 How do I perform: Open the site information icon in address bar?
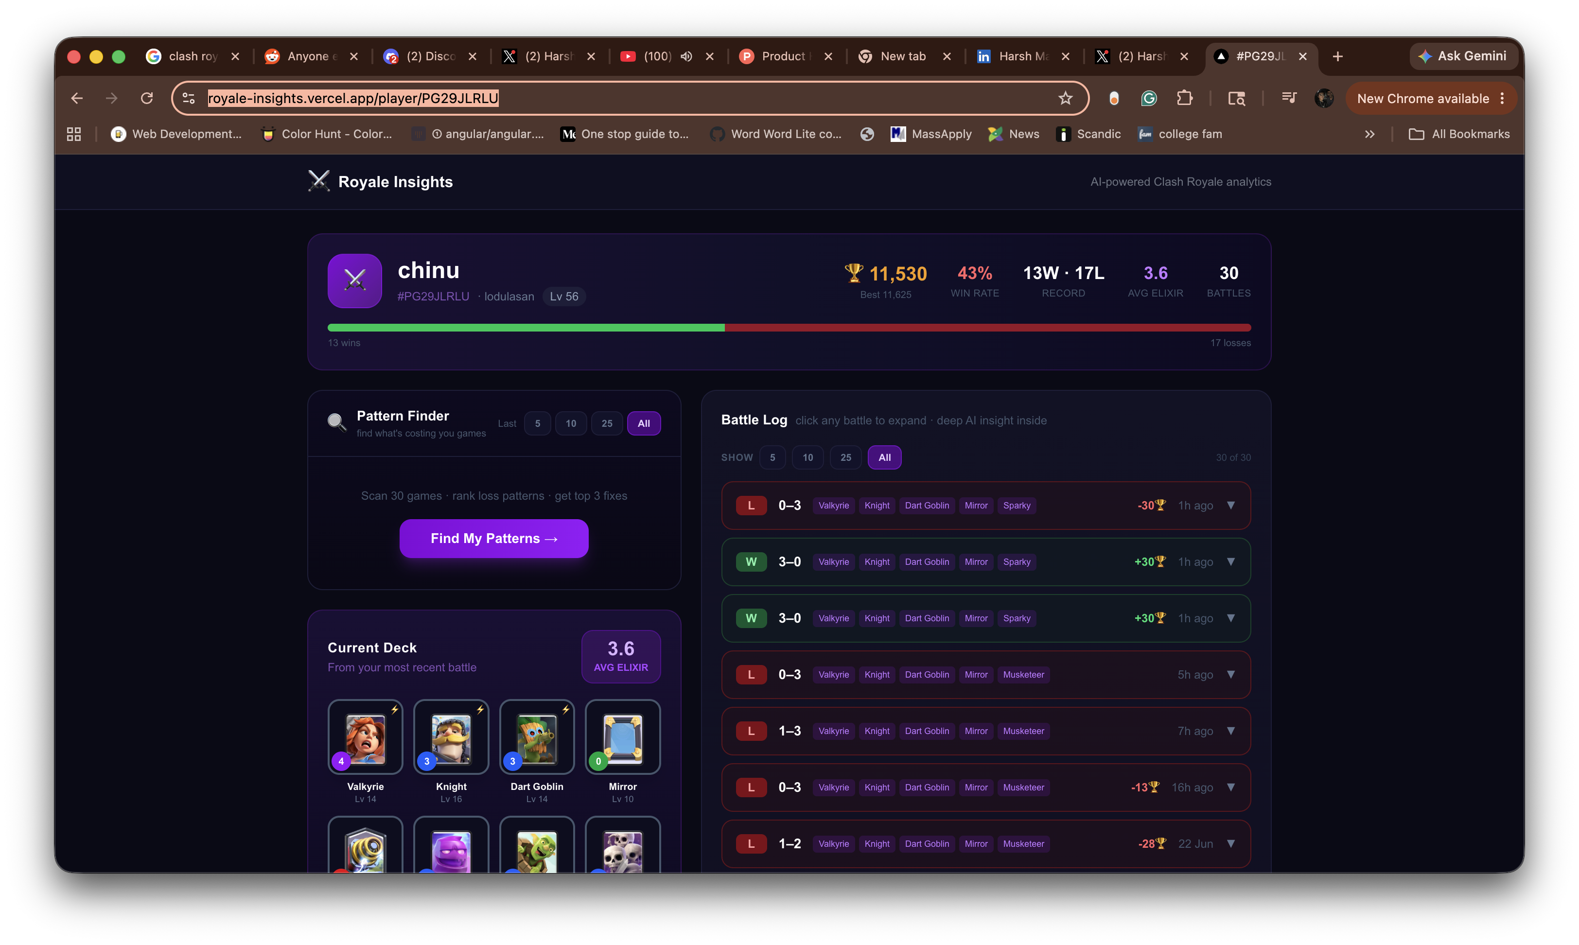point(189,98)
